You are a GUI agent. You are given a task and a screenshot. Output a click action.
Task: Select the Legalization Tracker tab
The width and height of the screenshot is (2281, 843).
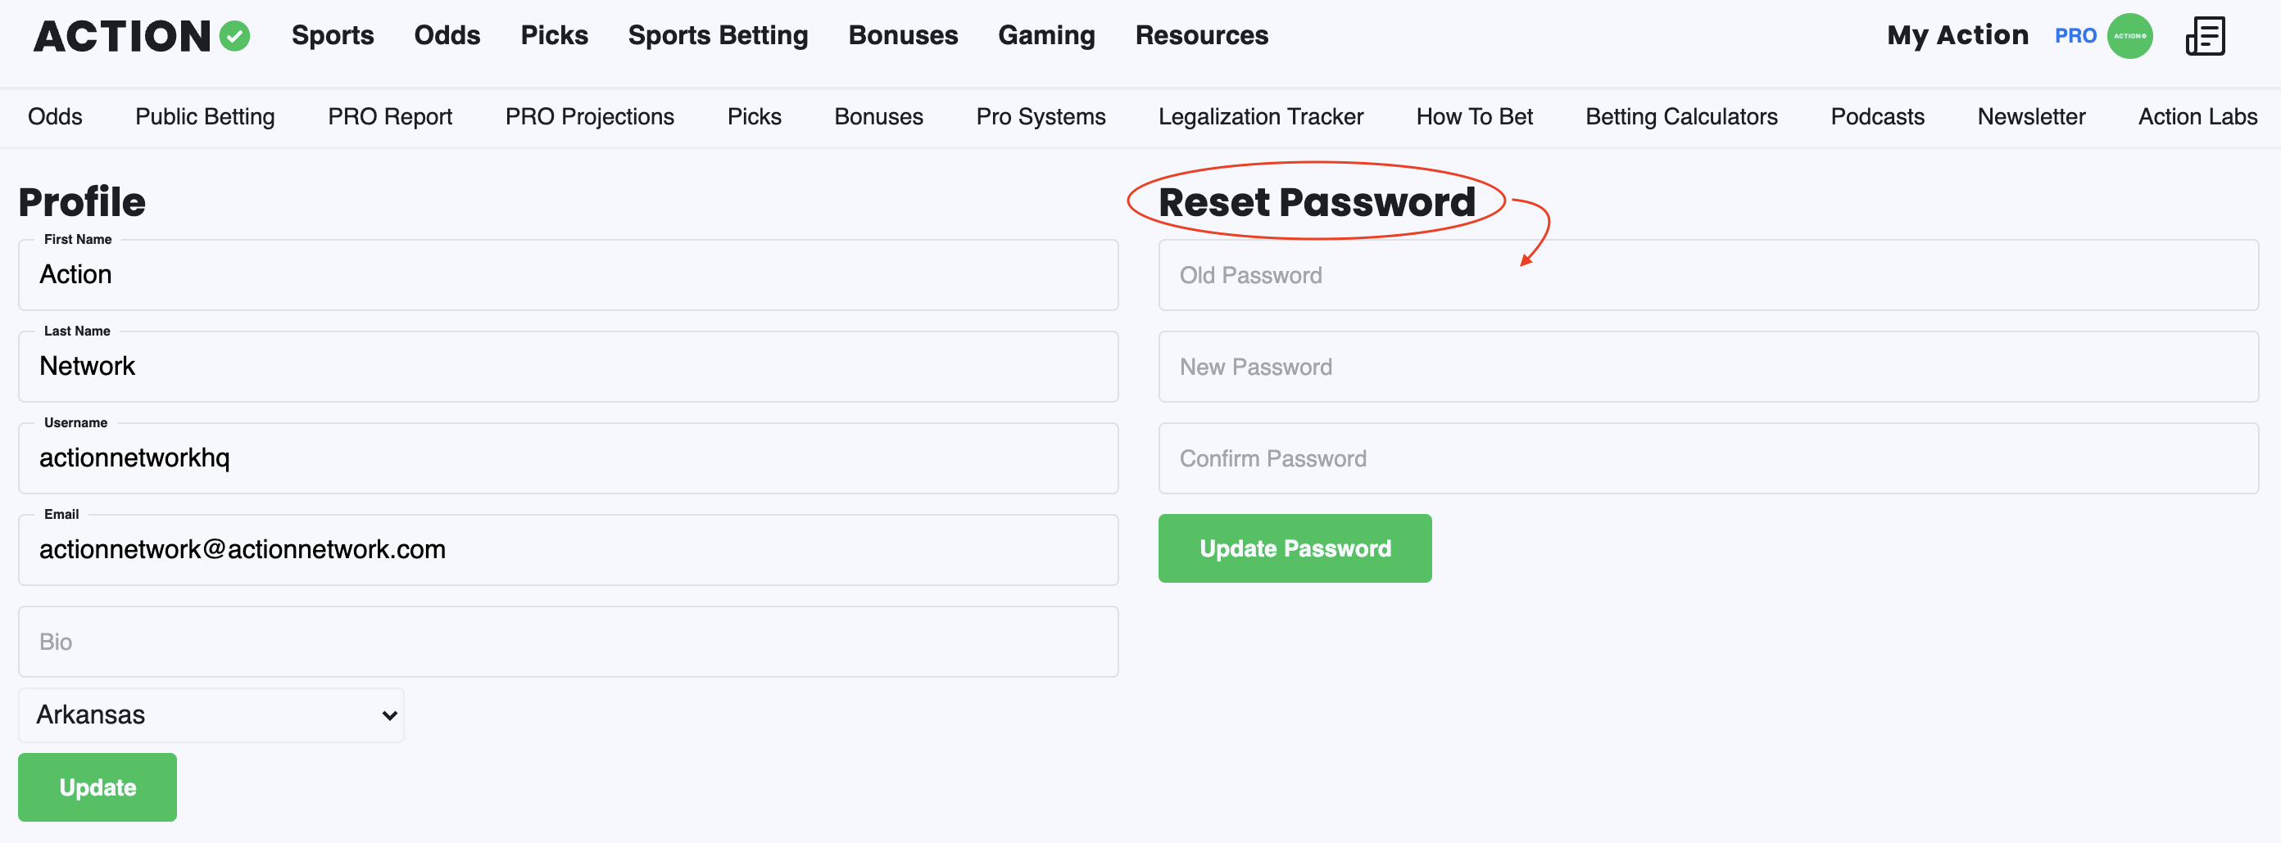[1260, 117]
